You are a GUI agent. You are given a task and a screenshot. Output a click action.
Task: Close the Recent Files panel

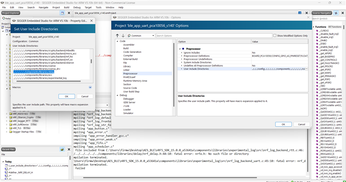click(69, 149)
